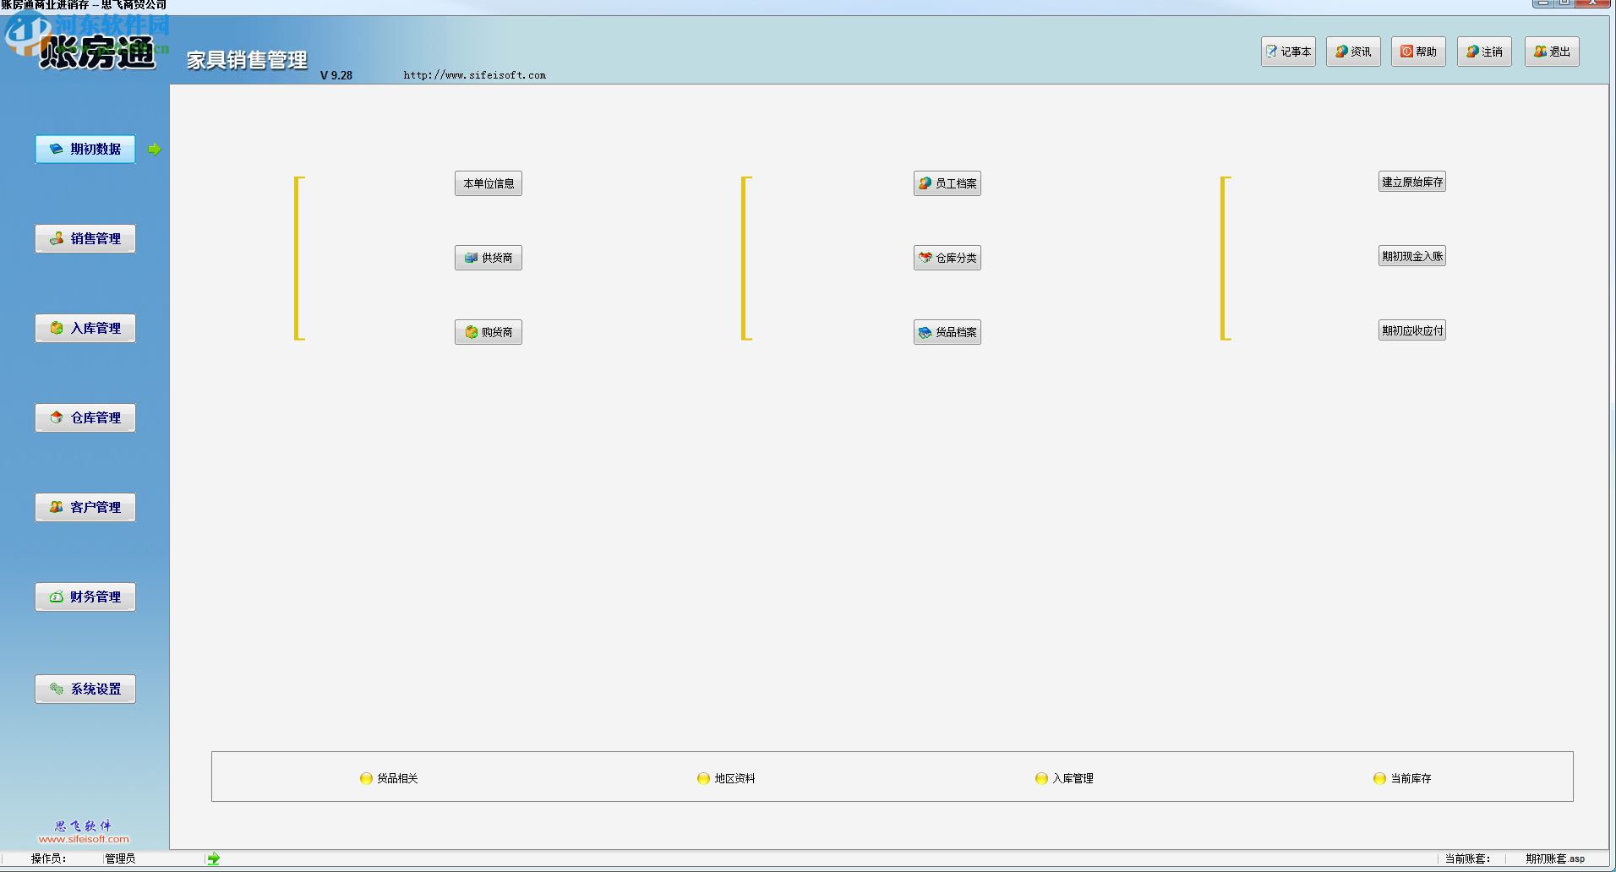Click 期初现金入账 button
This screenshot has height=872, width=1616.
coord(1412,256)
